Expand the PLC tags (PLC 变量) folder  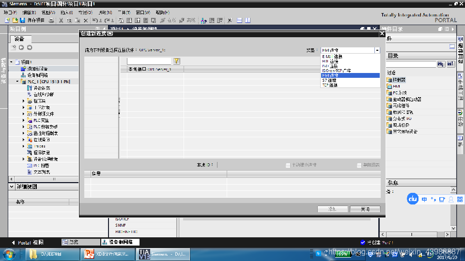coord(23,120)
